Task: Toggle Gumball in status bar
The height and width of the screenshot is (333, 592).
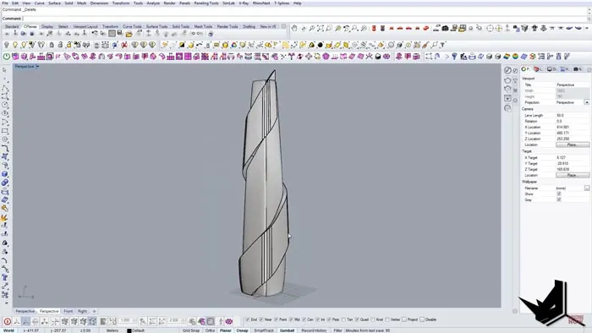Action: 287,330
